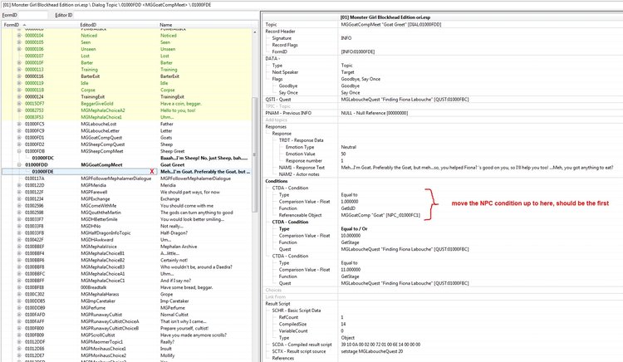Expand the 00000105 Seen record

(19, 42)
